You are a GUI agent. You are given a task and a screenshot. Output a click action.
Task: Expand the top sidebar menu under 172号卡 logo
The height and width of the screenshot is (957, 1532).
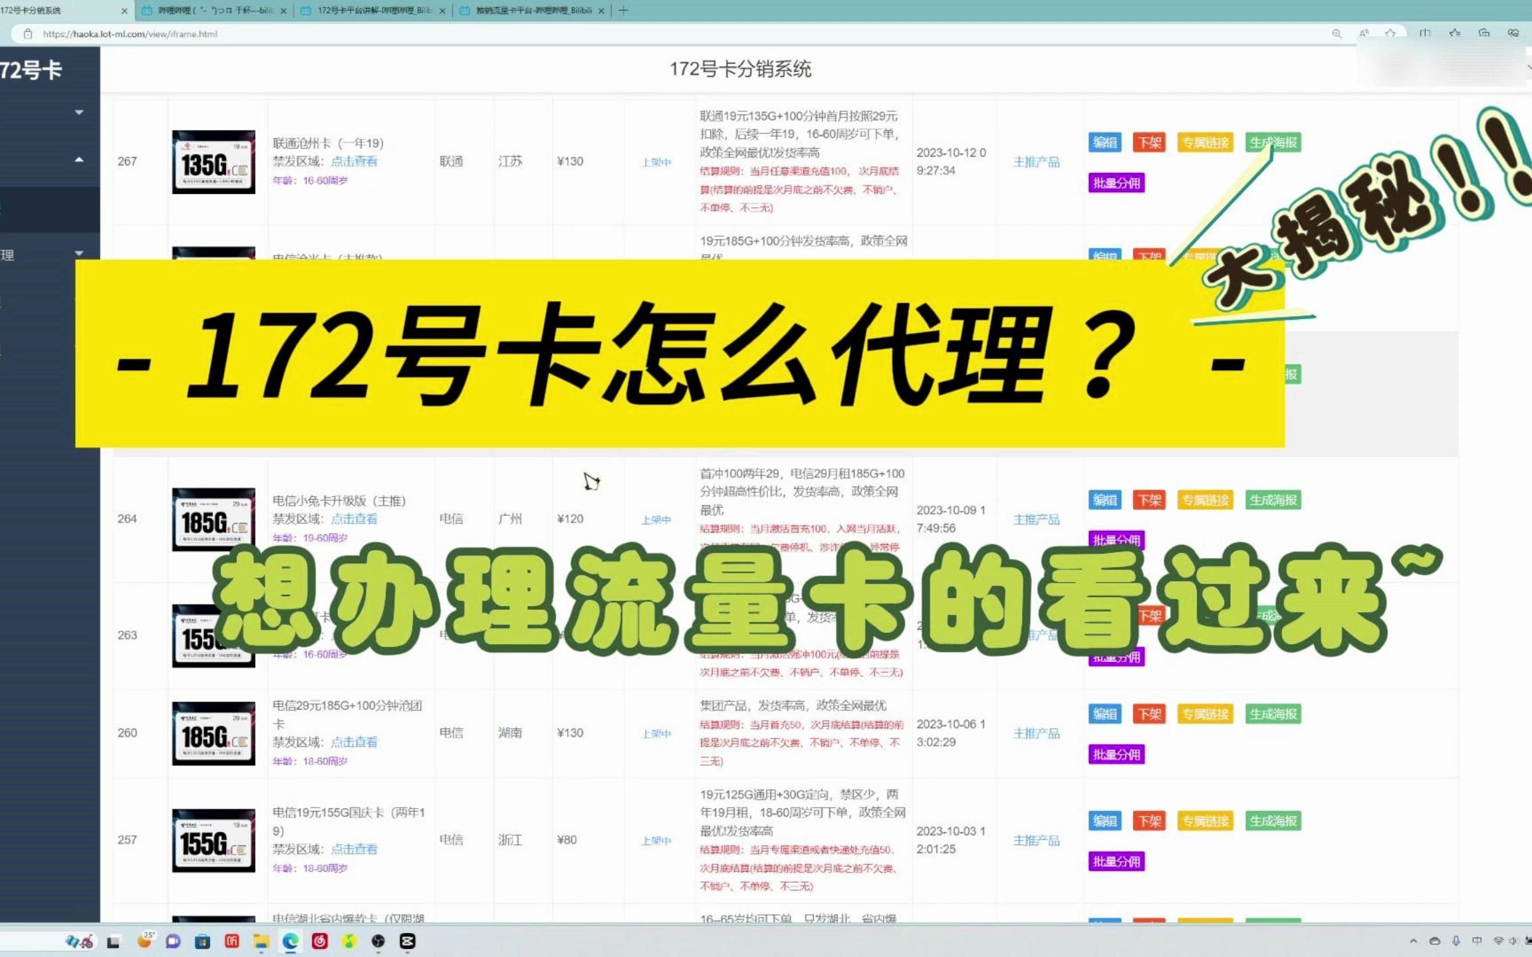pyautogui.click(x=79, y=112)
